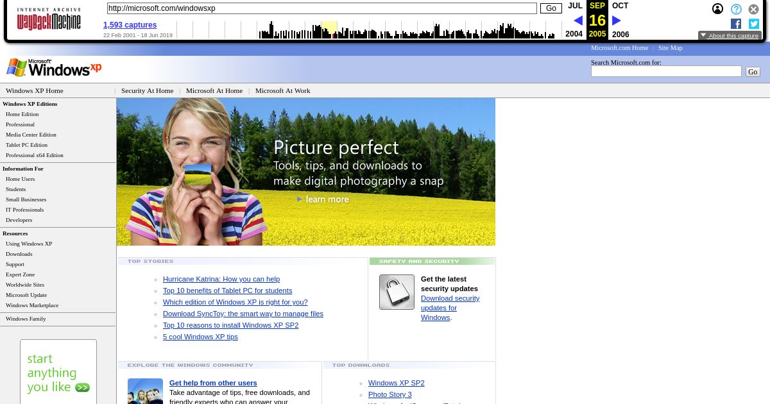
Task: Open Security At Home tab
Action: tap(147, 90)
